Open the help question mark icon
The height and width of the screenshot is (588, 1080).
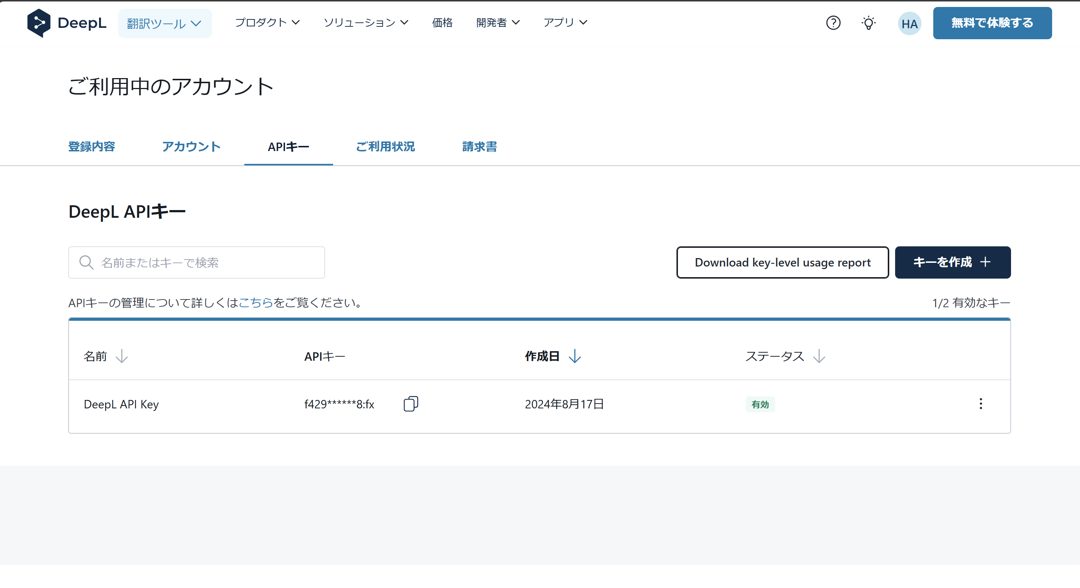(833, 23)
